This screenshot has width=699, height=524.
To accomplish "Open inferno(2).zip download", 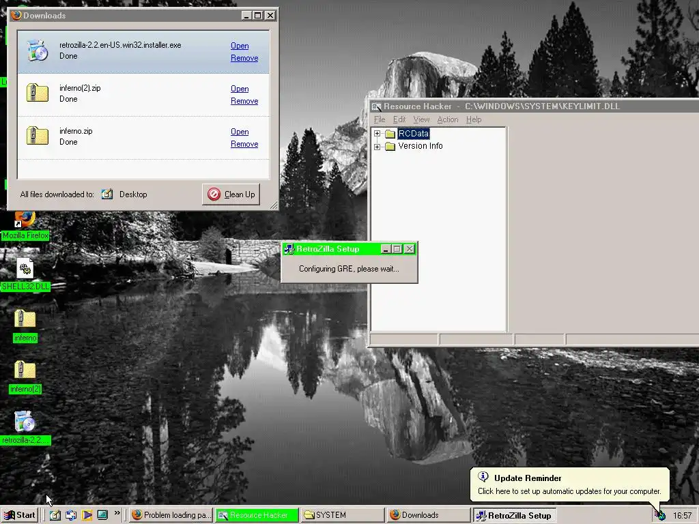I will pos(240,89).
